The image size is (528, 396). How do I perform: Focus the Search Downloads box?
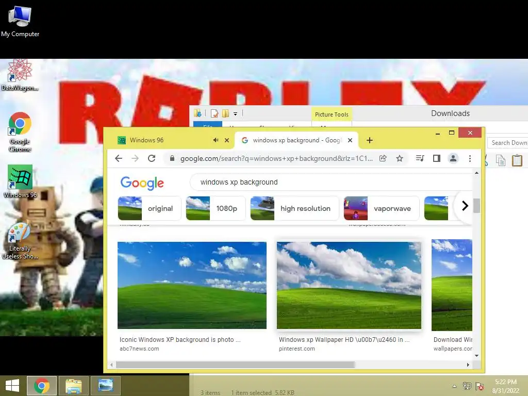click(508, 143)
